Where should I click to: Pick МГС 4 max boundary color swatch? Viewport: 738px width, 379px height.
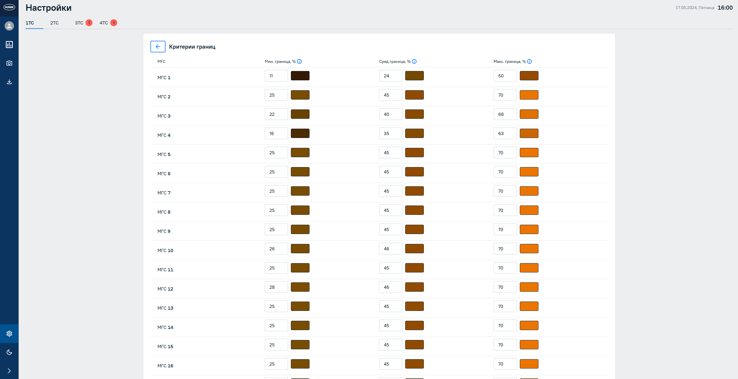[529, 133]
